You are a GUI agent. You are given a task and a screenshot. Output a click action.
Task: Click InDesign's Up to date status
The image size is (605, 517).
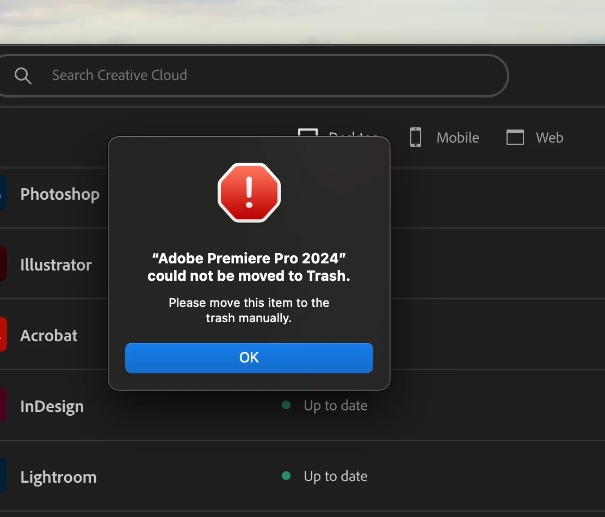point(335,405)
